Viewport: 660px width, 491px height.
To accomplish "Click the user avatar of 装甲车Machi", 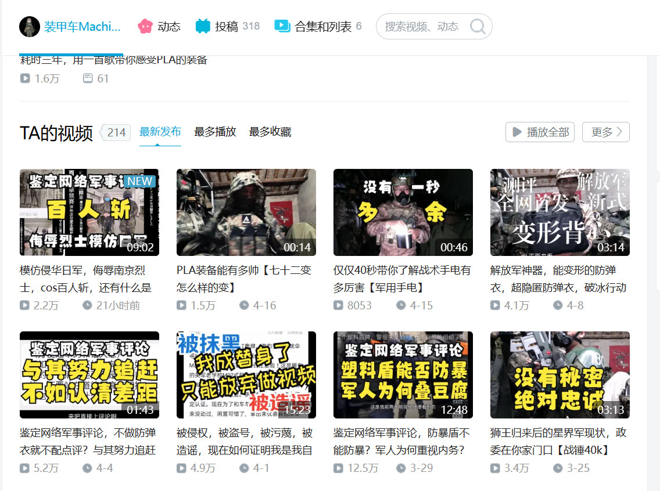I will point(30,27).
